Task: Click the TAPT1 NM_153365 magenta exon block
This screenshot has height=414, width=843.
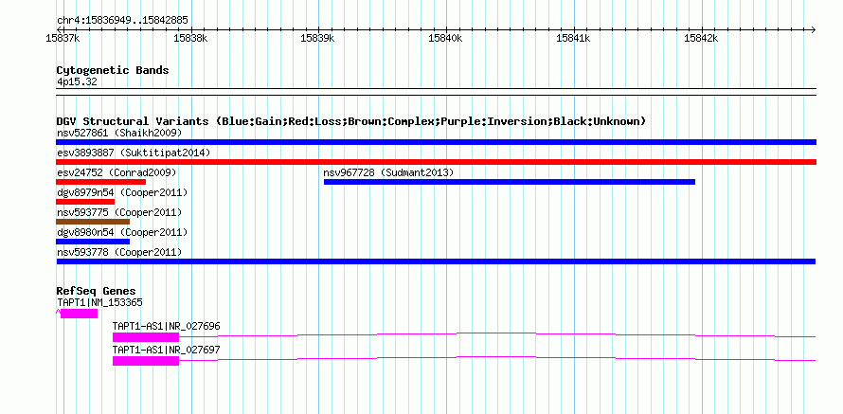Action: (79, 314)
